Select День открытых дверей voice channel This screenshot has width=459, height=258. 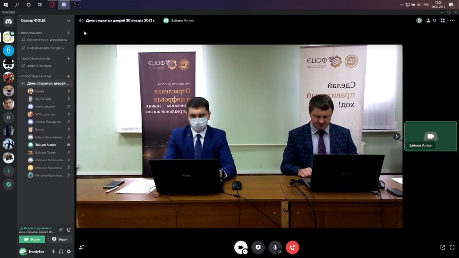(45, 83)
